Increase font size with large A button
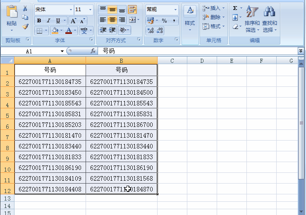Screen dimensions: 306x215 (73, 21)
